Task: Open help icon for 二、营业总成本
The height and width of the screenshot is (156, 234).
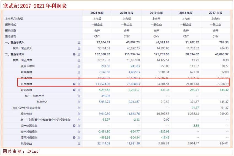Action: pos(74,54)
